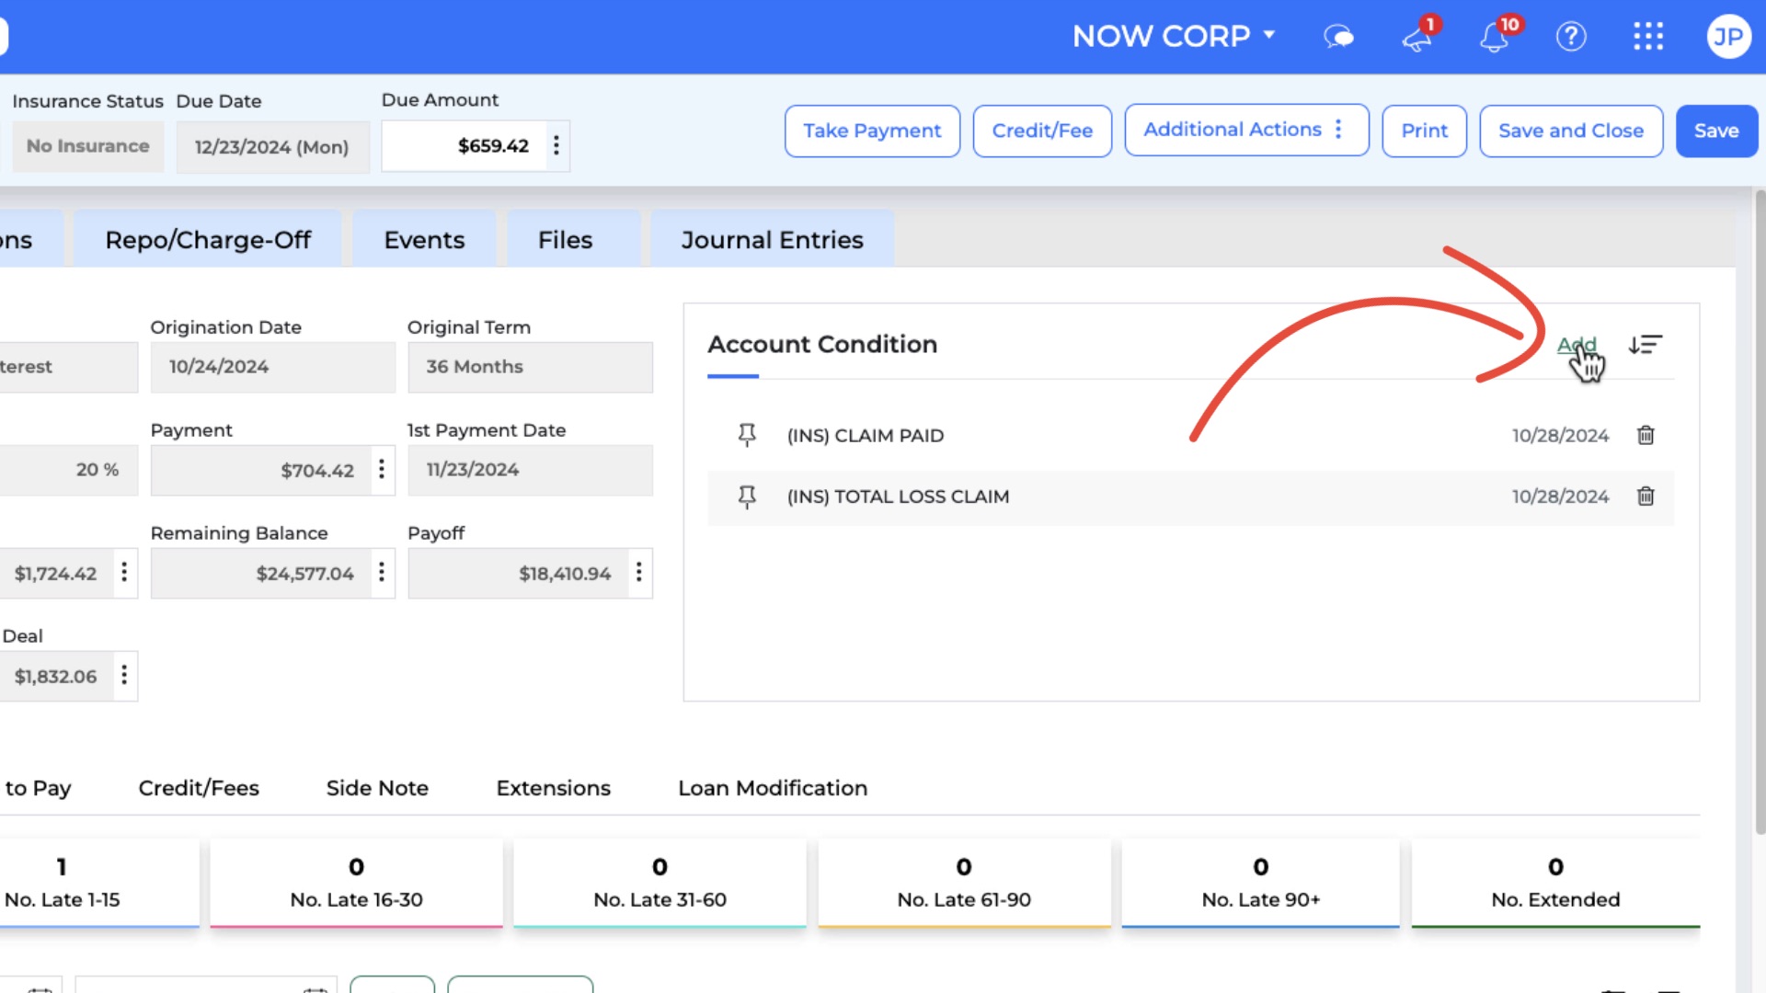Select the No. Late 31-60 card
This screenshot has height=993, width=1766.
[x=659, y=883]
